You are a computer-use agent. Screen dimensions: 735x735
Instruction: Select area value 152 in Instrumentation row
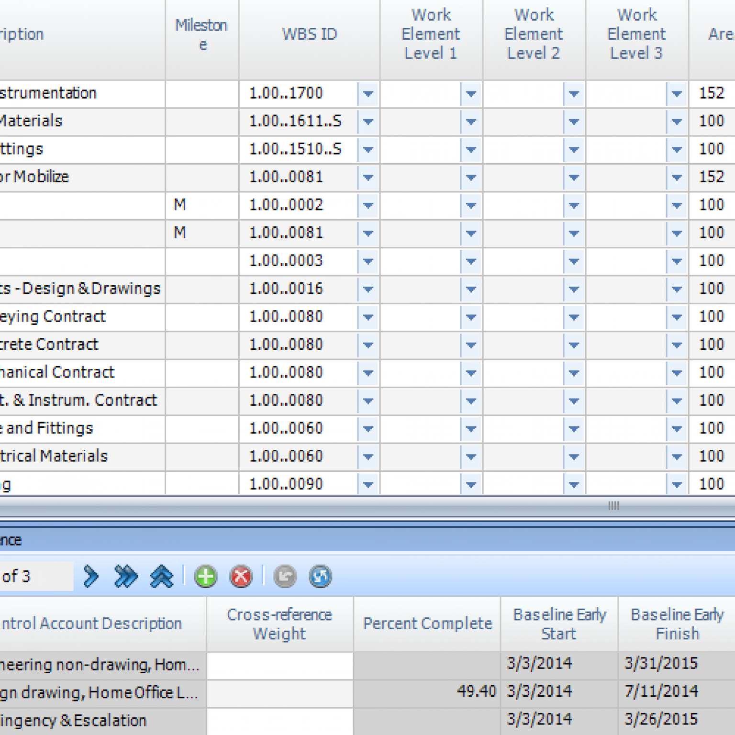pyautogui.click(x=712, y=93)
